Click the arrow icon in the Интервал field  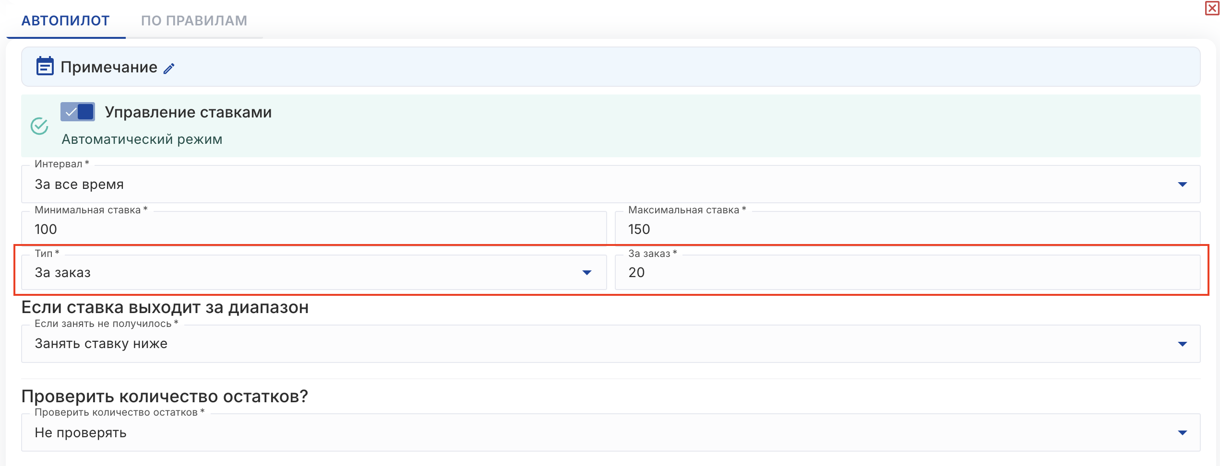[x=1182, y=185]
